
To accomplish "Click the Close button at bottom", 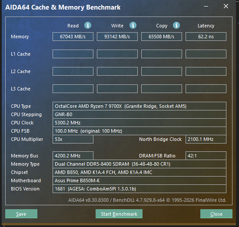I will click(x=216, y=214).
